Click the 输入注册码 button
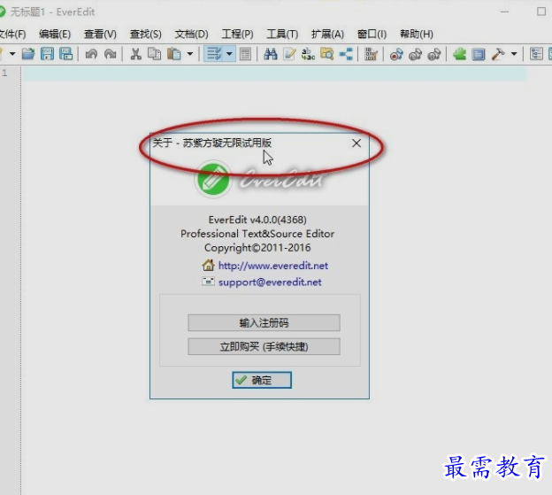 [264, 322]
